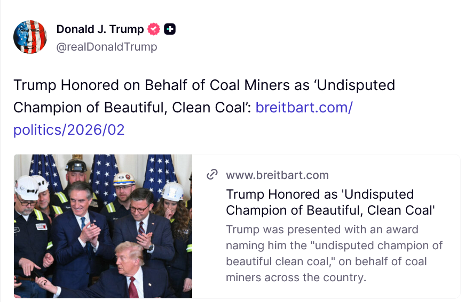Click the post's 'Trump Honored on Behalf' line

[x=204, y=85]
